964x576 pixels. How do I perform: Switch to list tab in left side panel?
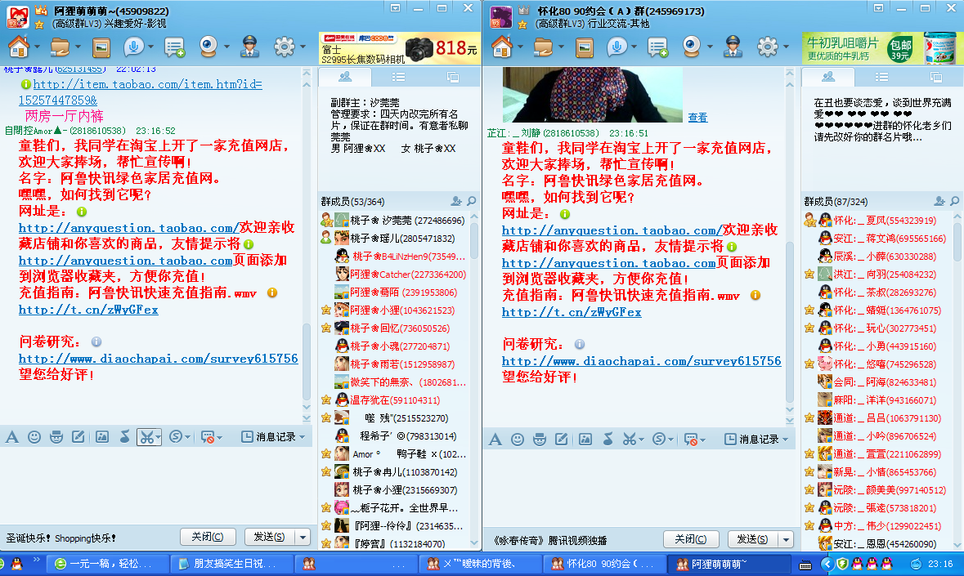[x=398, y=77]
